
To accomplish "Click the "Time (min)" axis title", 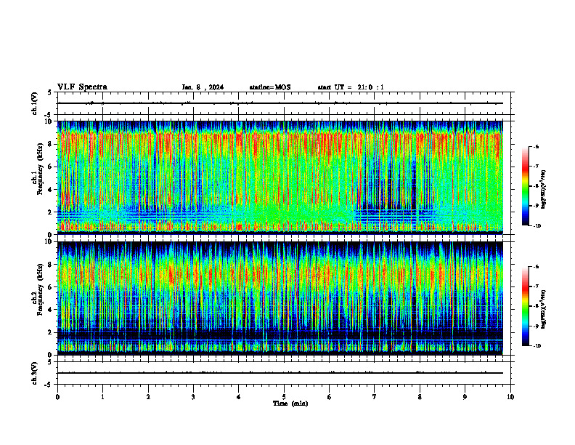I will (290, 404).
